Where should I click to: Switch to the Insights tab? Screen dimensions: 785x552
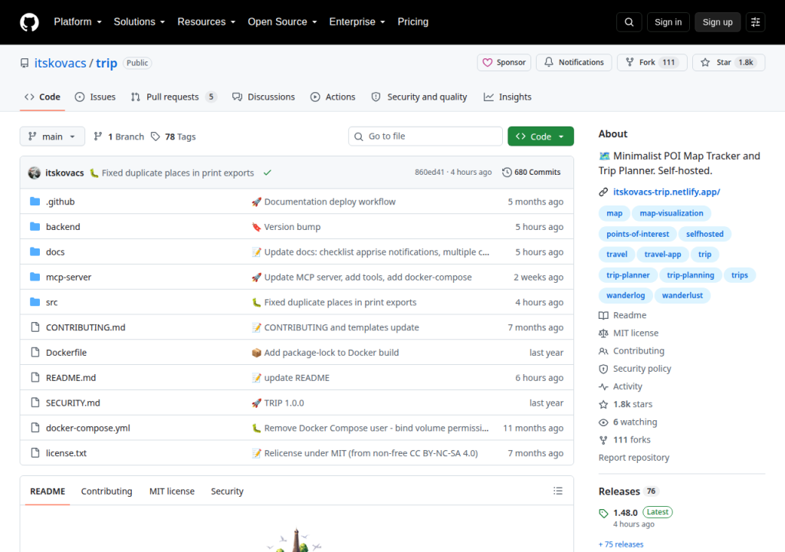point(507,97)
